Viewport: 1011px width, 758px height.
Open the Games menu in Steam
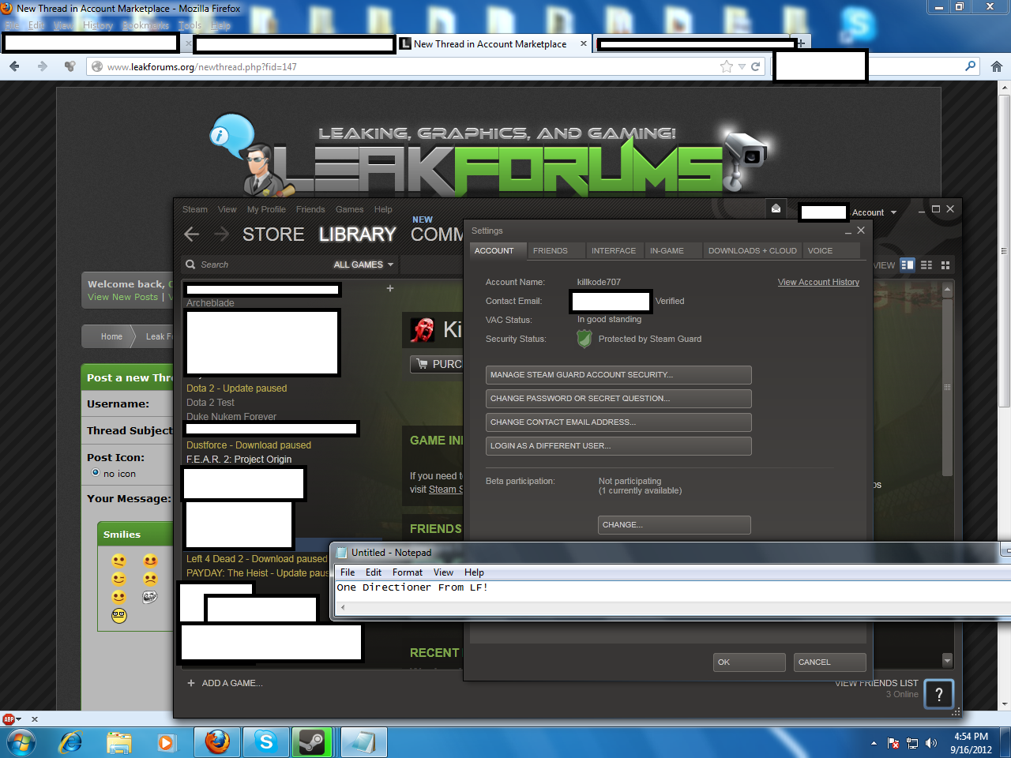point(349,209)
